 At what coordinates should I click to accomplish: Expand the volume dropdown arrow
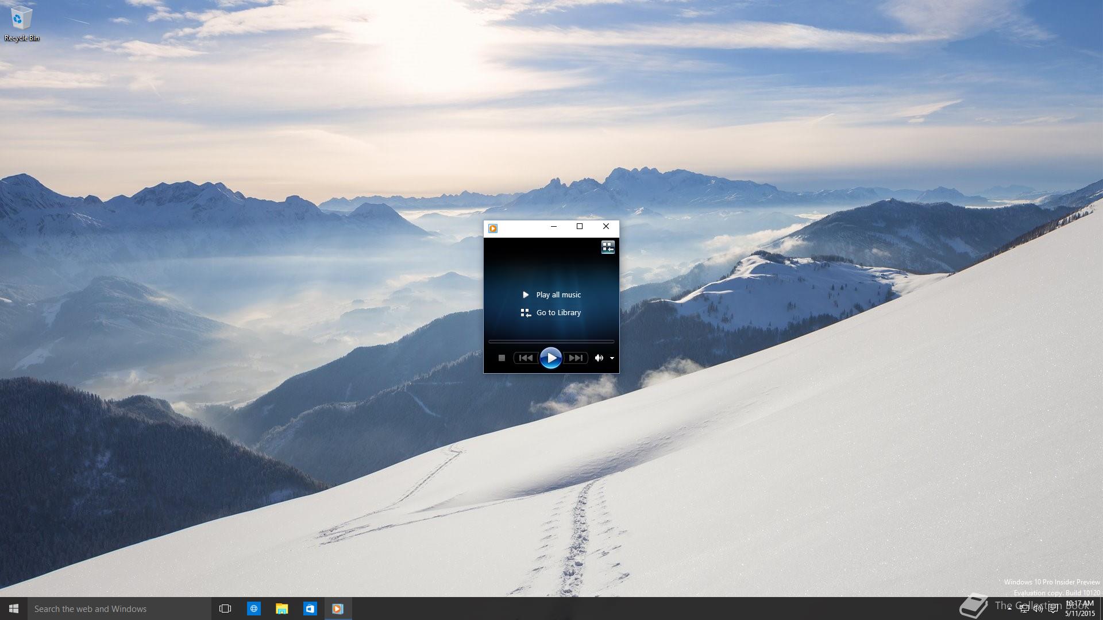pyautogui.click(x=612, y=358)
